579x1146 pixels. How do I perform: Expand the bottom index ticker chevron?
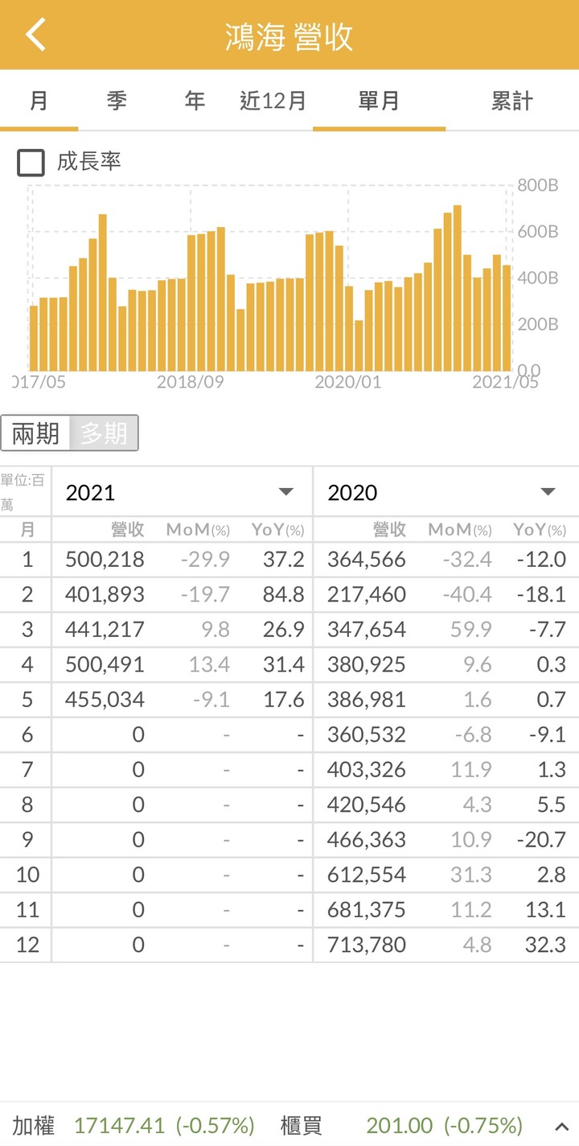[561, 1127]
